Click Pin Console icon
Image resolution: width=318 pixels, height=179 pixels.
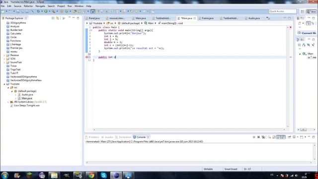coord(289,137)
